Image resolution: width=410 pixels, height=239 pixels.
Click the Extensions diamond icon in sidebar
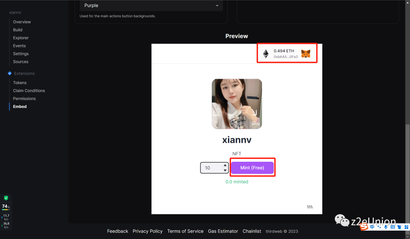[x=10, y=73]
